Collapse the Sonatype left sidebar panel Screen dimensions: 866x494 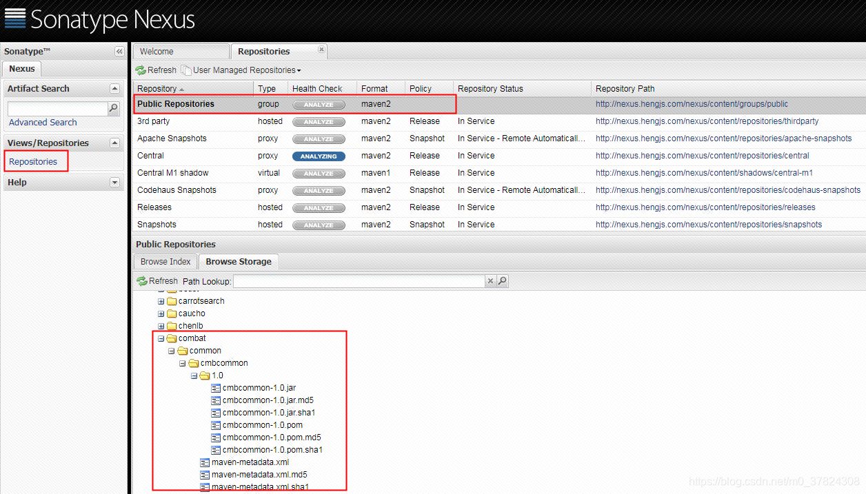119,52
